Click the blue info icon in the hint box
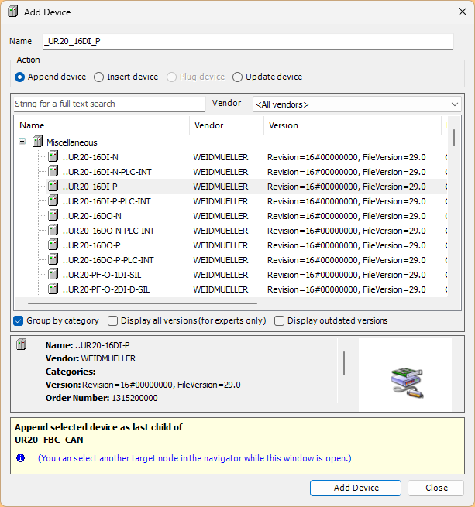The width and height of the screenshot is (475, 507). coord(20,458)
